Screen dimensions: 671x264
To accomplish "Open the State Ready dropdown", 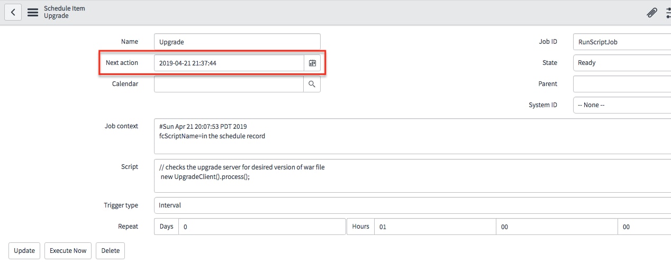I will pyautogui.click(x=622, y=63).
